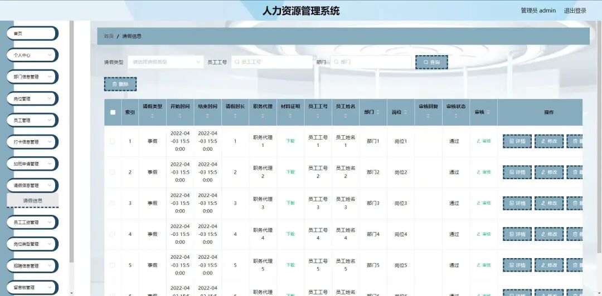Click sort icon beside 岗位 header
This screenshot has width=602, height=296.
pos(405,112)
